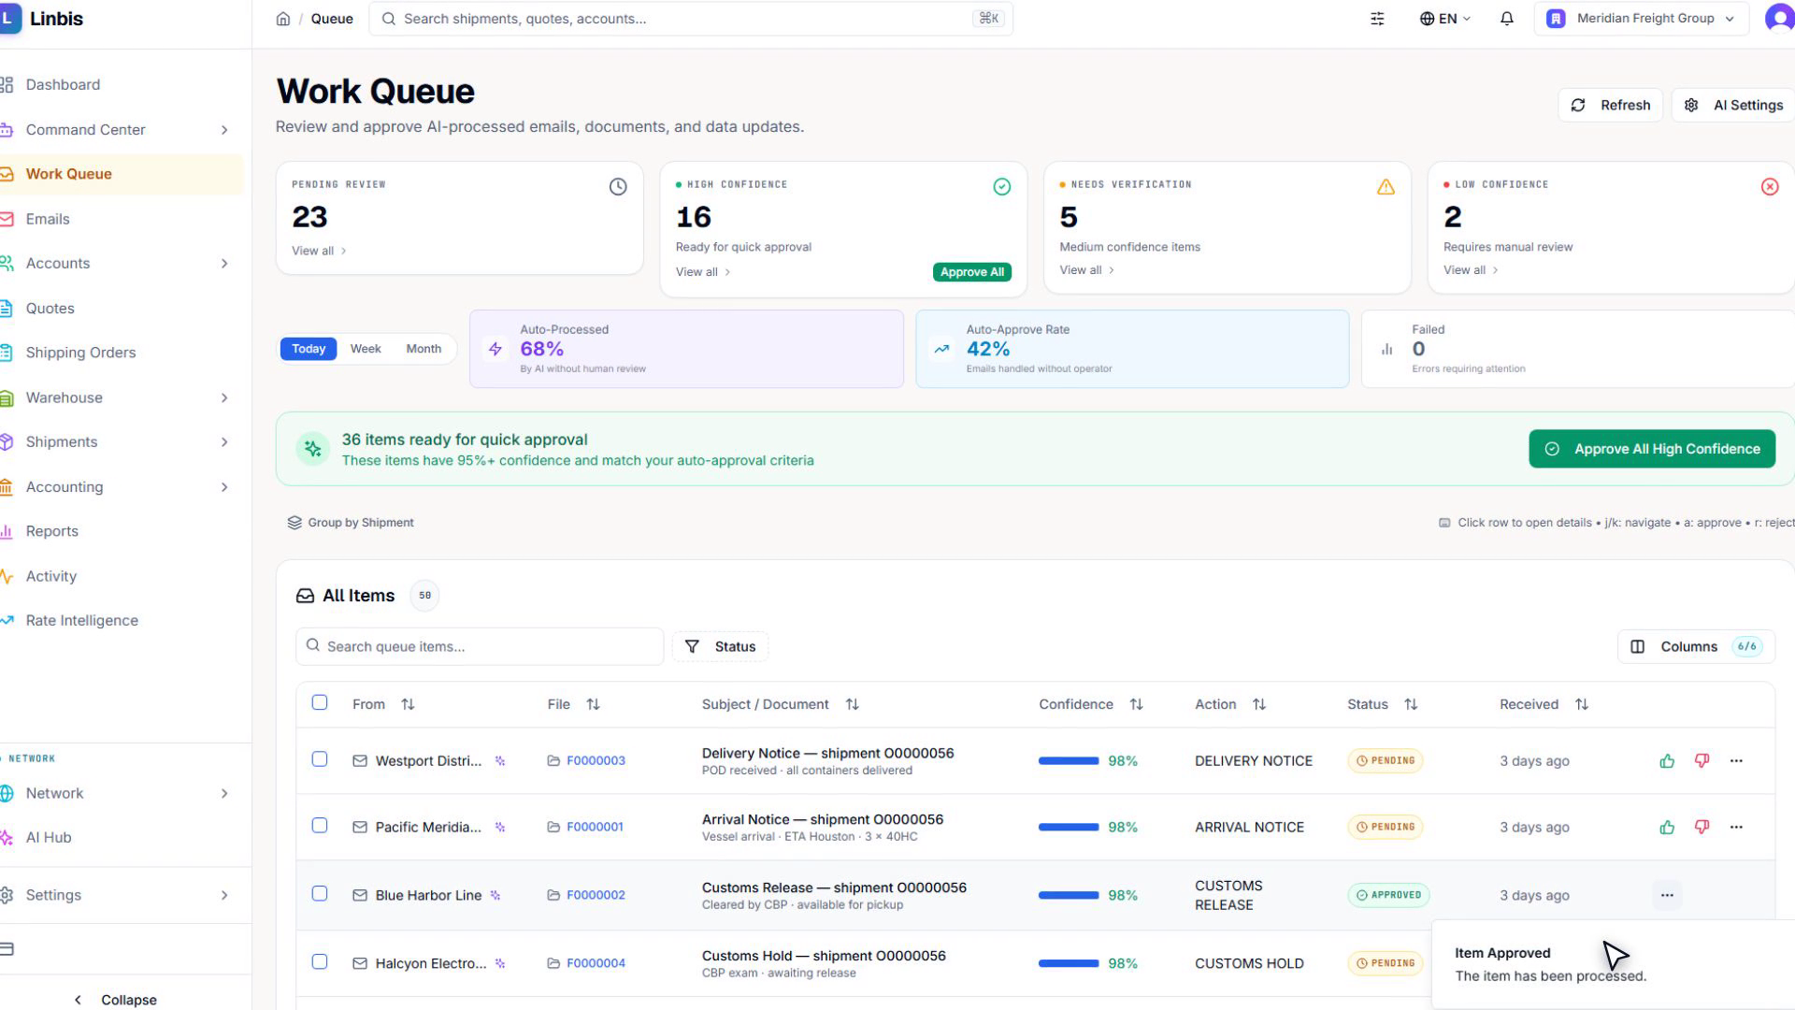Click the red X icon on Low Confidence card

click(x=1770, y=187)
